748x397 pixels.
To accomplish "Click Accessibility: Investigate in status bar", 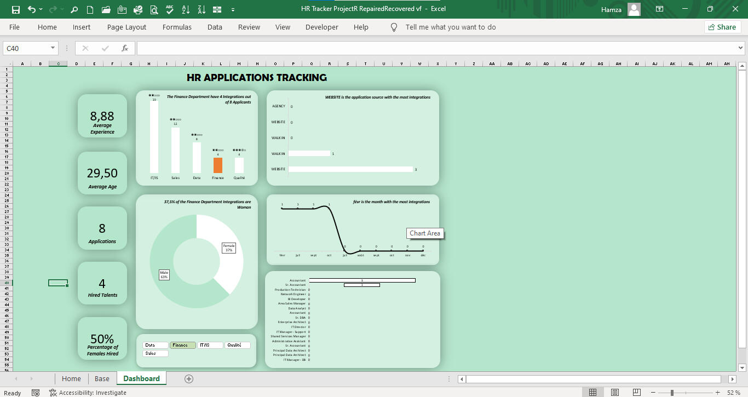I will 88,393.
